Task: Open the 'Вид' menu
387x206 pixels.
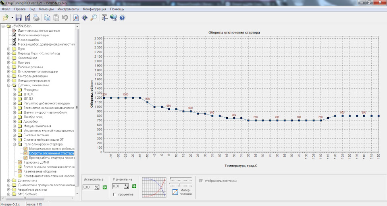Action: [32, 9]
